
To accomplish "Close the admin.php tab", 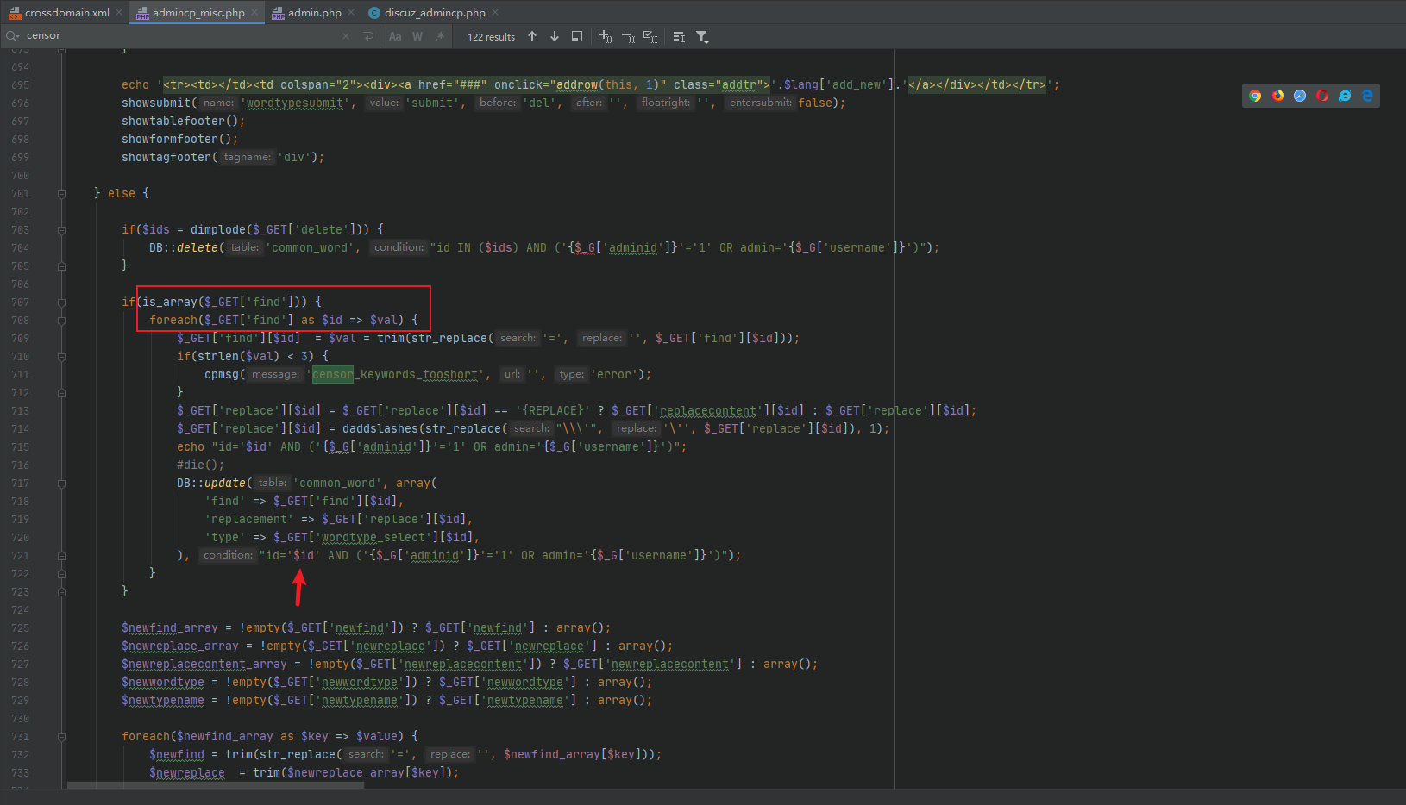I will pyautogui.click(x=351, y=12).
